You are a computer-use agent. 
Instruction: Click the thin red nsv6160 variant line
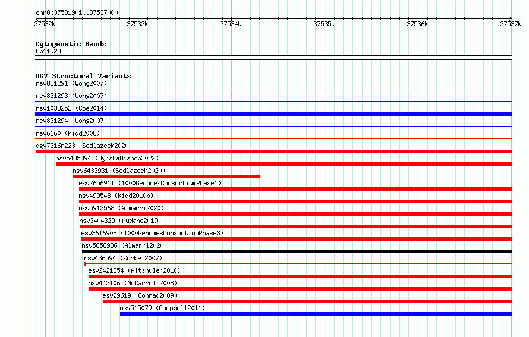pos(273,138)
